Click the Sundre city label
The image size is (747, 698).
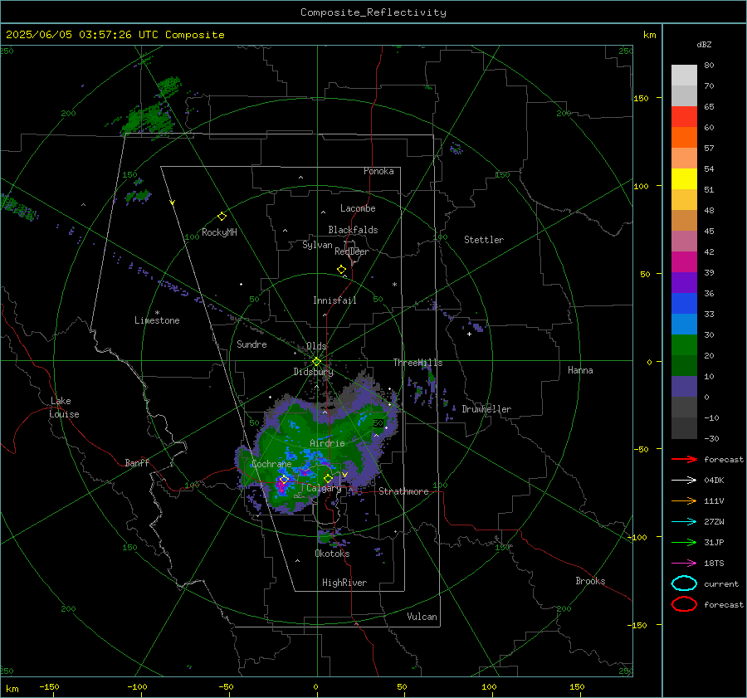[x=251, y=344]
